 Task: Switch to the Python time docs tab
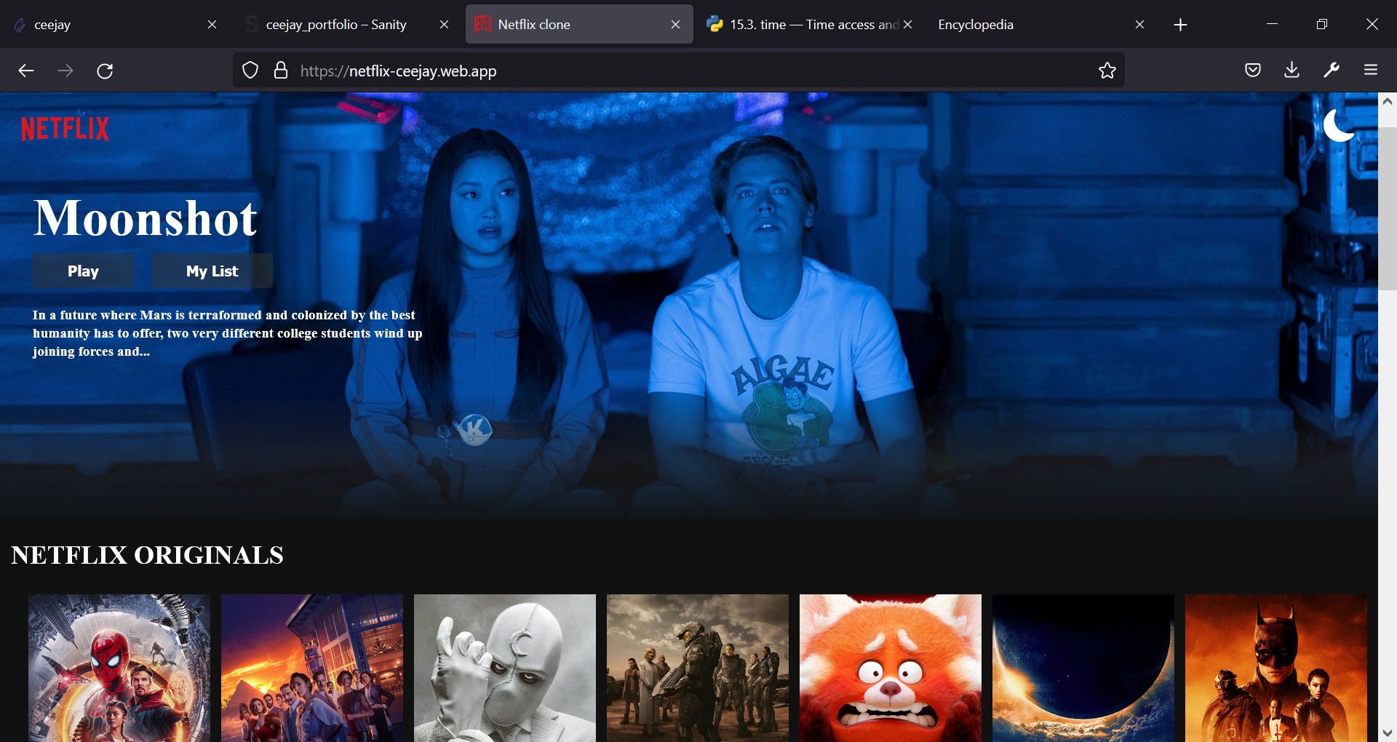(809, 25)
